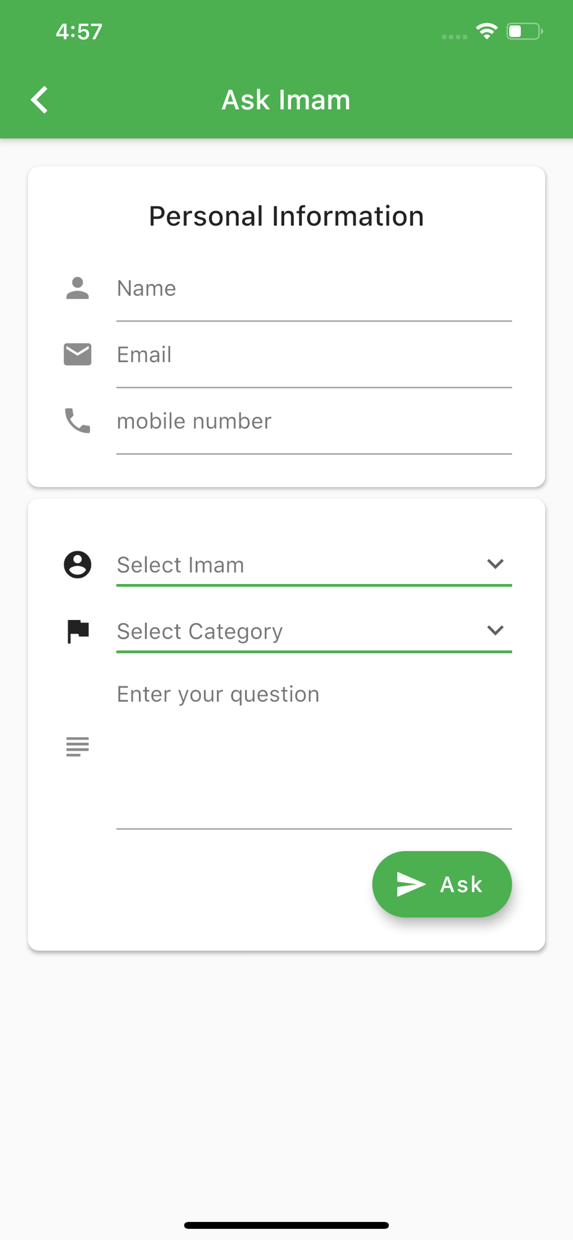Go back using the header arrow
573x1240 pixels.
40,100
